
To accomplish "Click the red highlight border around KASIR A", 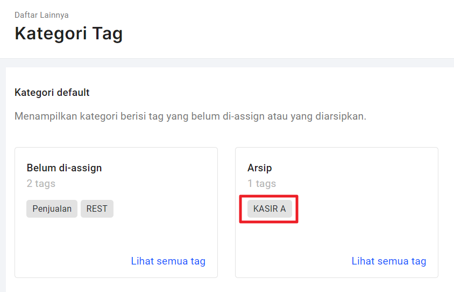I will [269, 196].
